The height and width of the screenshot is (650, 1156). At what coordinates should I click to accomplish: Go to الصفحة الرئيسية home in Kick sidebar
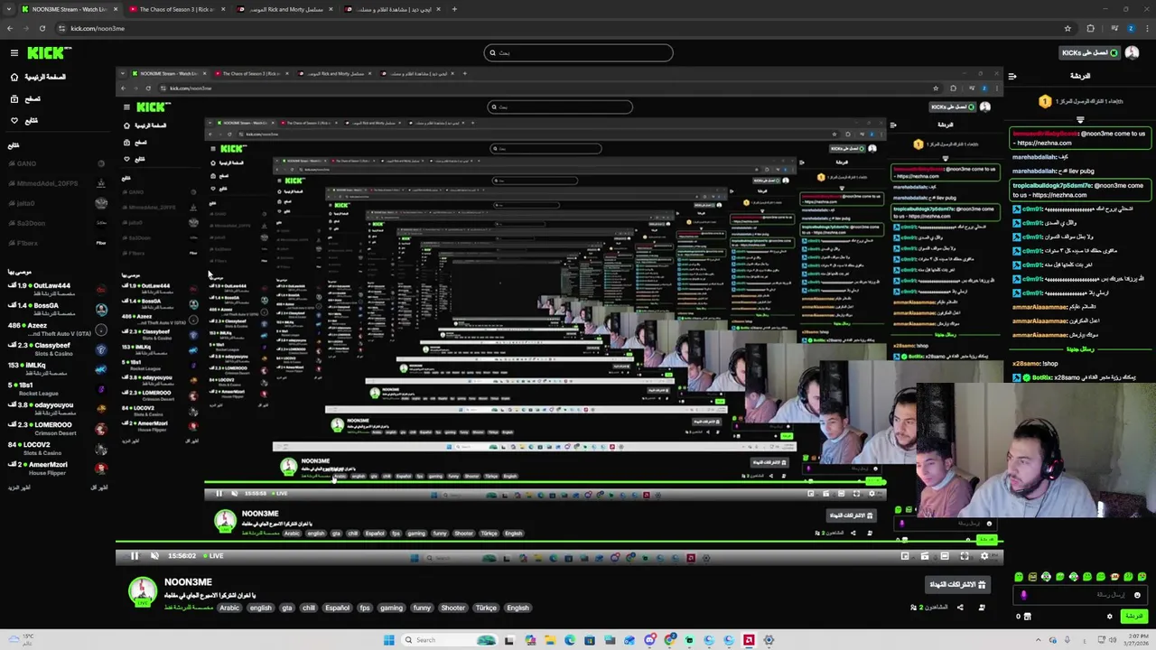(x=39, y=77)
